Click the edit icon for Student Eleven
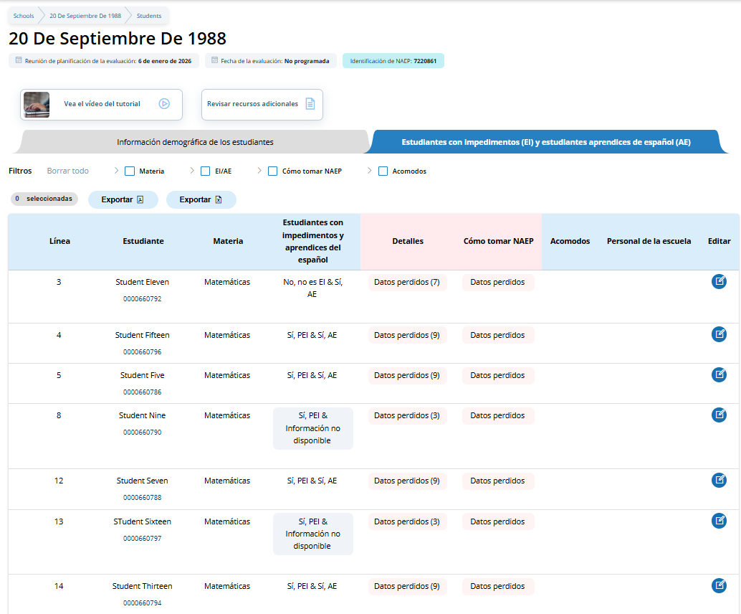 (x=719, y=282)
